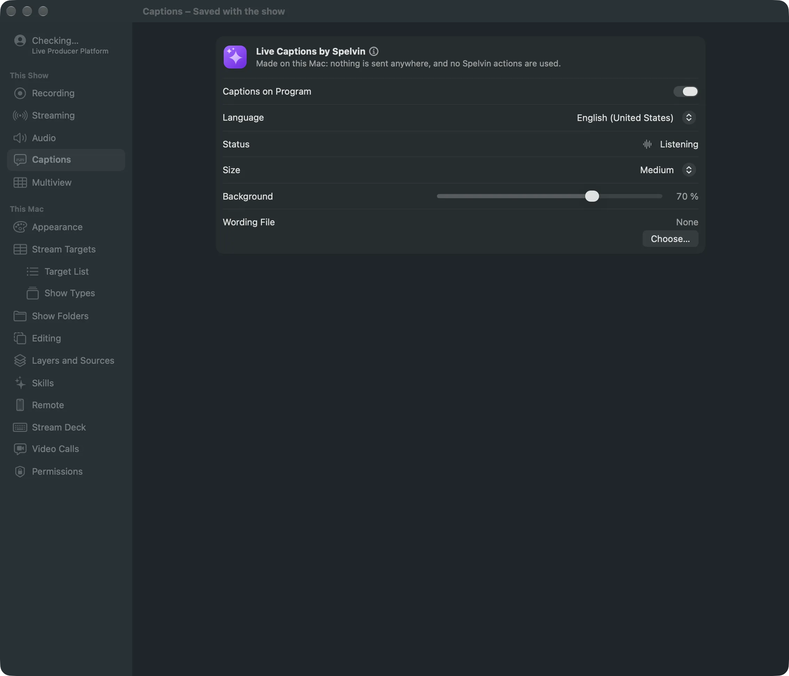
Task: Open Appearance palette icon
Action: 20,227
